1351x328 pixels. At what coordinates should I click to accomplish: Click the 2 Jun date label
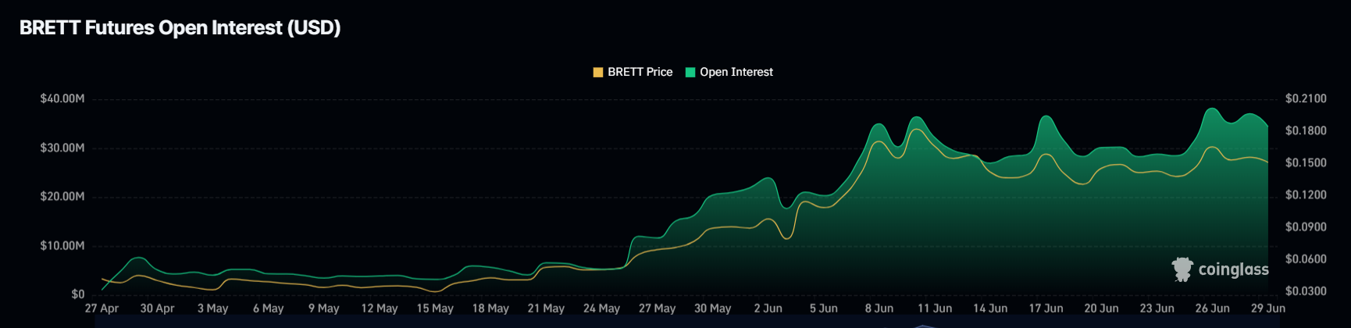768,308
